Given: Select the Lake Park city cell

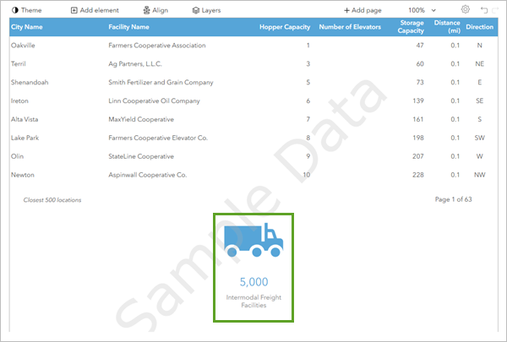Looking at the screenshot, I should 25,138.
